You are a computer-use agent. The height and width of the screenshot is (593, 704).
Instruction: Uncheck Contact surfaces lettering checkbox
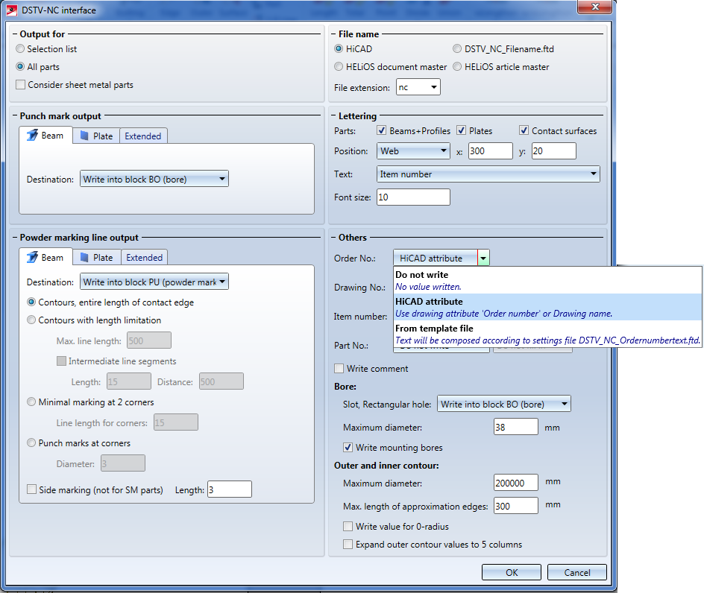pos(524,130)
